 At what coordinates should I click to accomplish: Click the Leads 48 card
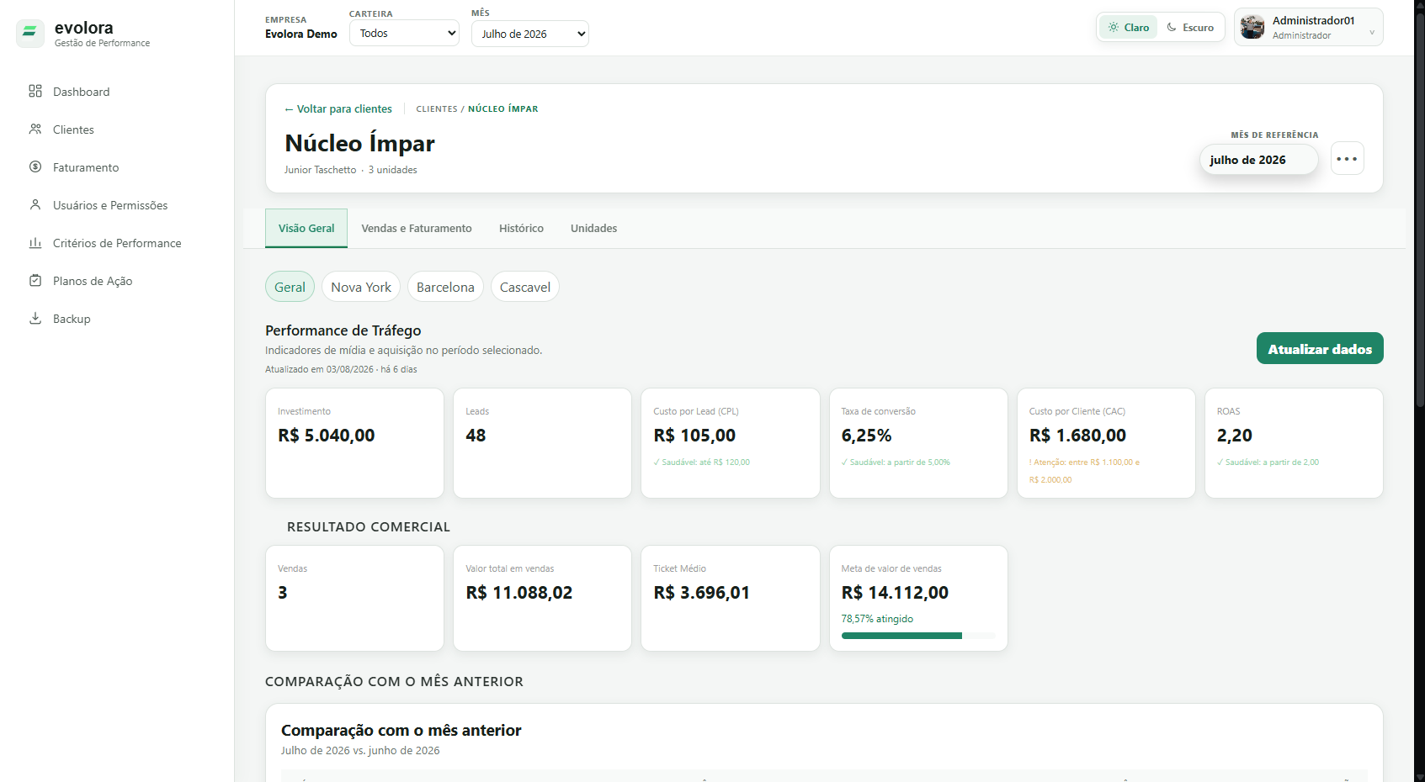tap(542, 443)
